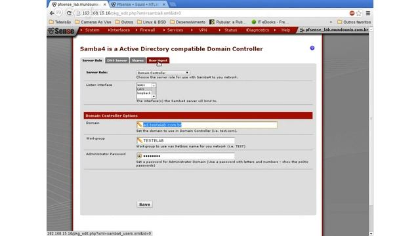Screen dimensions: 420x236
Task: Click the interface list up arrow
Action: tap(154, 85)
